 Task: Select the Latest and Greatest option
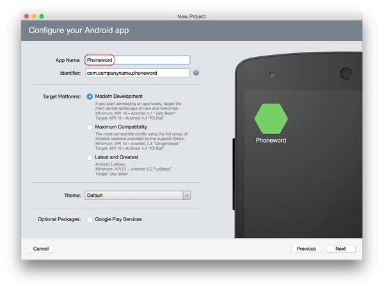point(90,157)
